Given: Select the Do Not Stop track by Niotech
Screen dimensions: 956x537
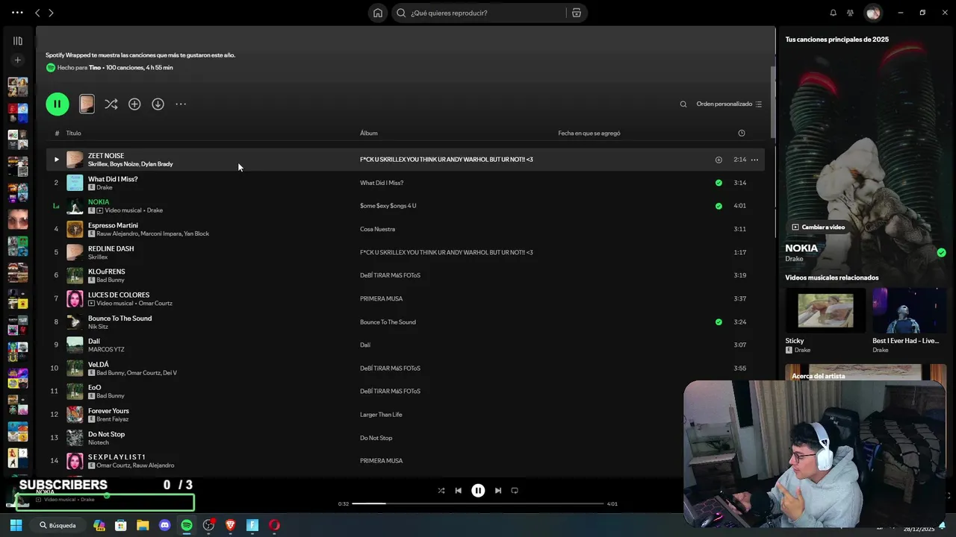Looking at the screenshot, I should pyautogui.click(x=106, y=434).
